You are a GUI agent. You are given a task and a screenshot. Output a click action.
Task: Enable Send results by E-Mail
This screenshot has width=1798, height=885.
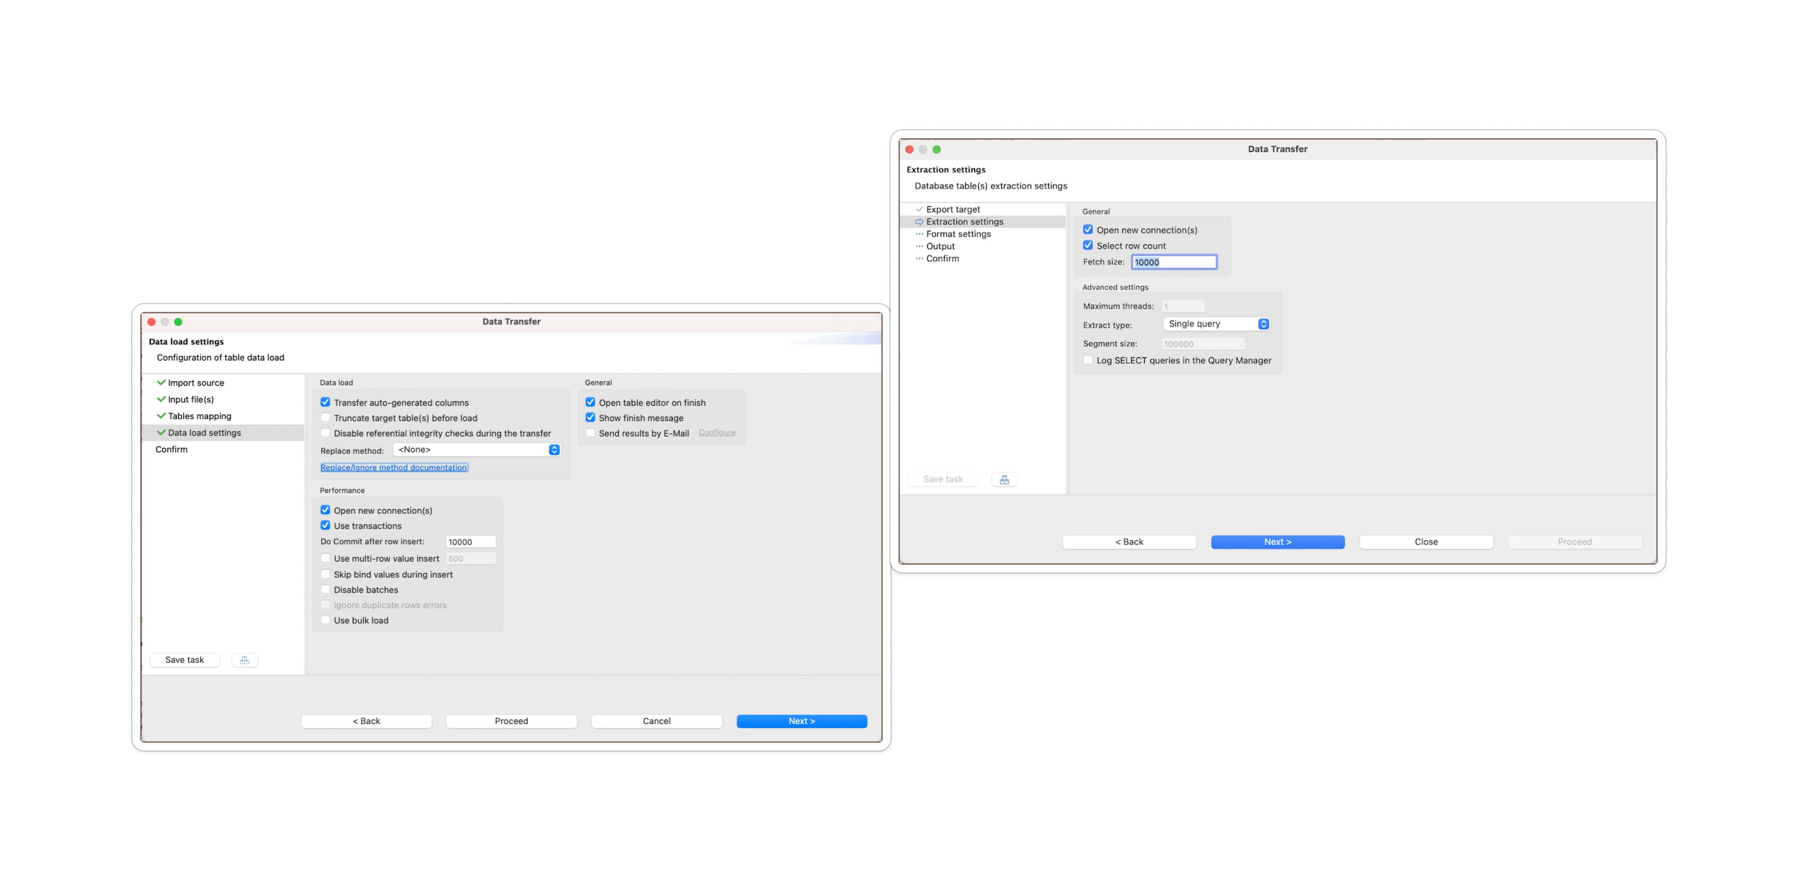coord(590,433)
